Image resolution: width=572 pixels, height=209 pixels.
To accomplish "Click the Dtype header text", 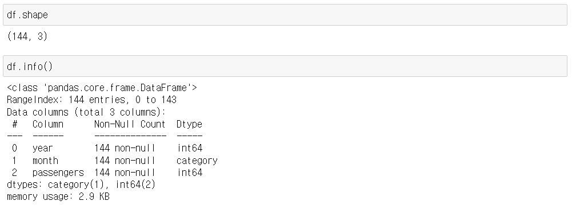I will (x=189, y=124).
